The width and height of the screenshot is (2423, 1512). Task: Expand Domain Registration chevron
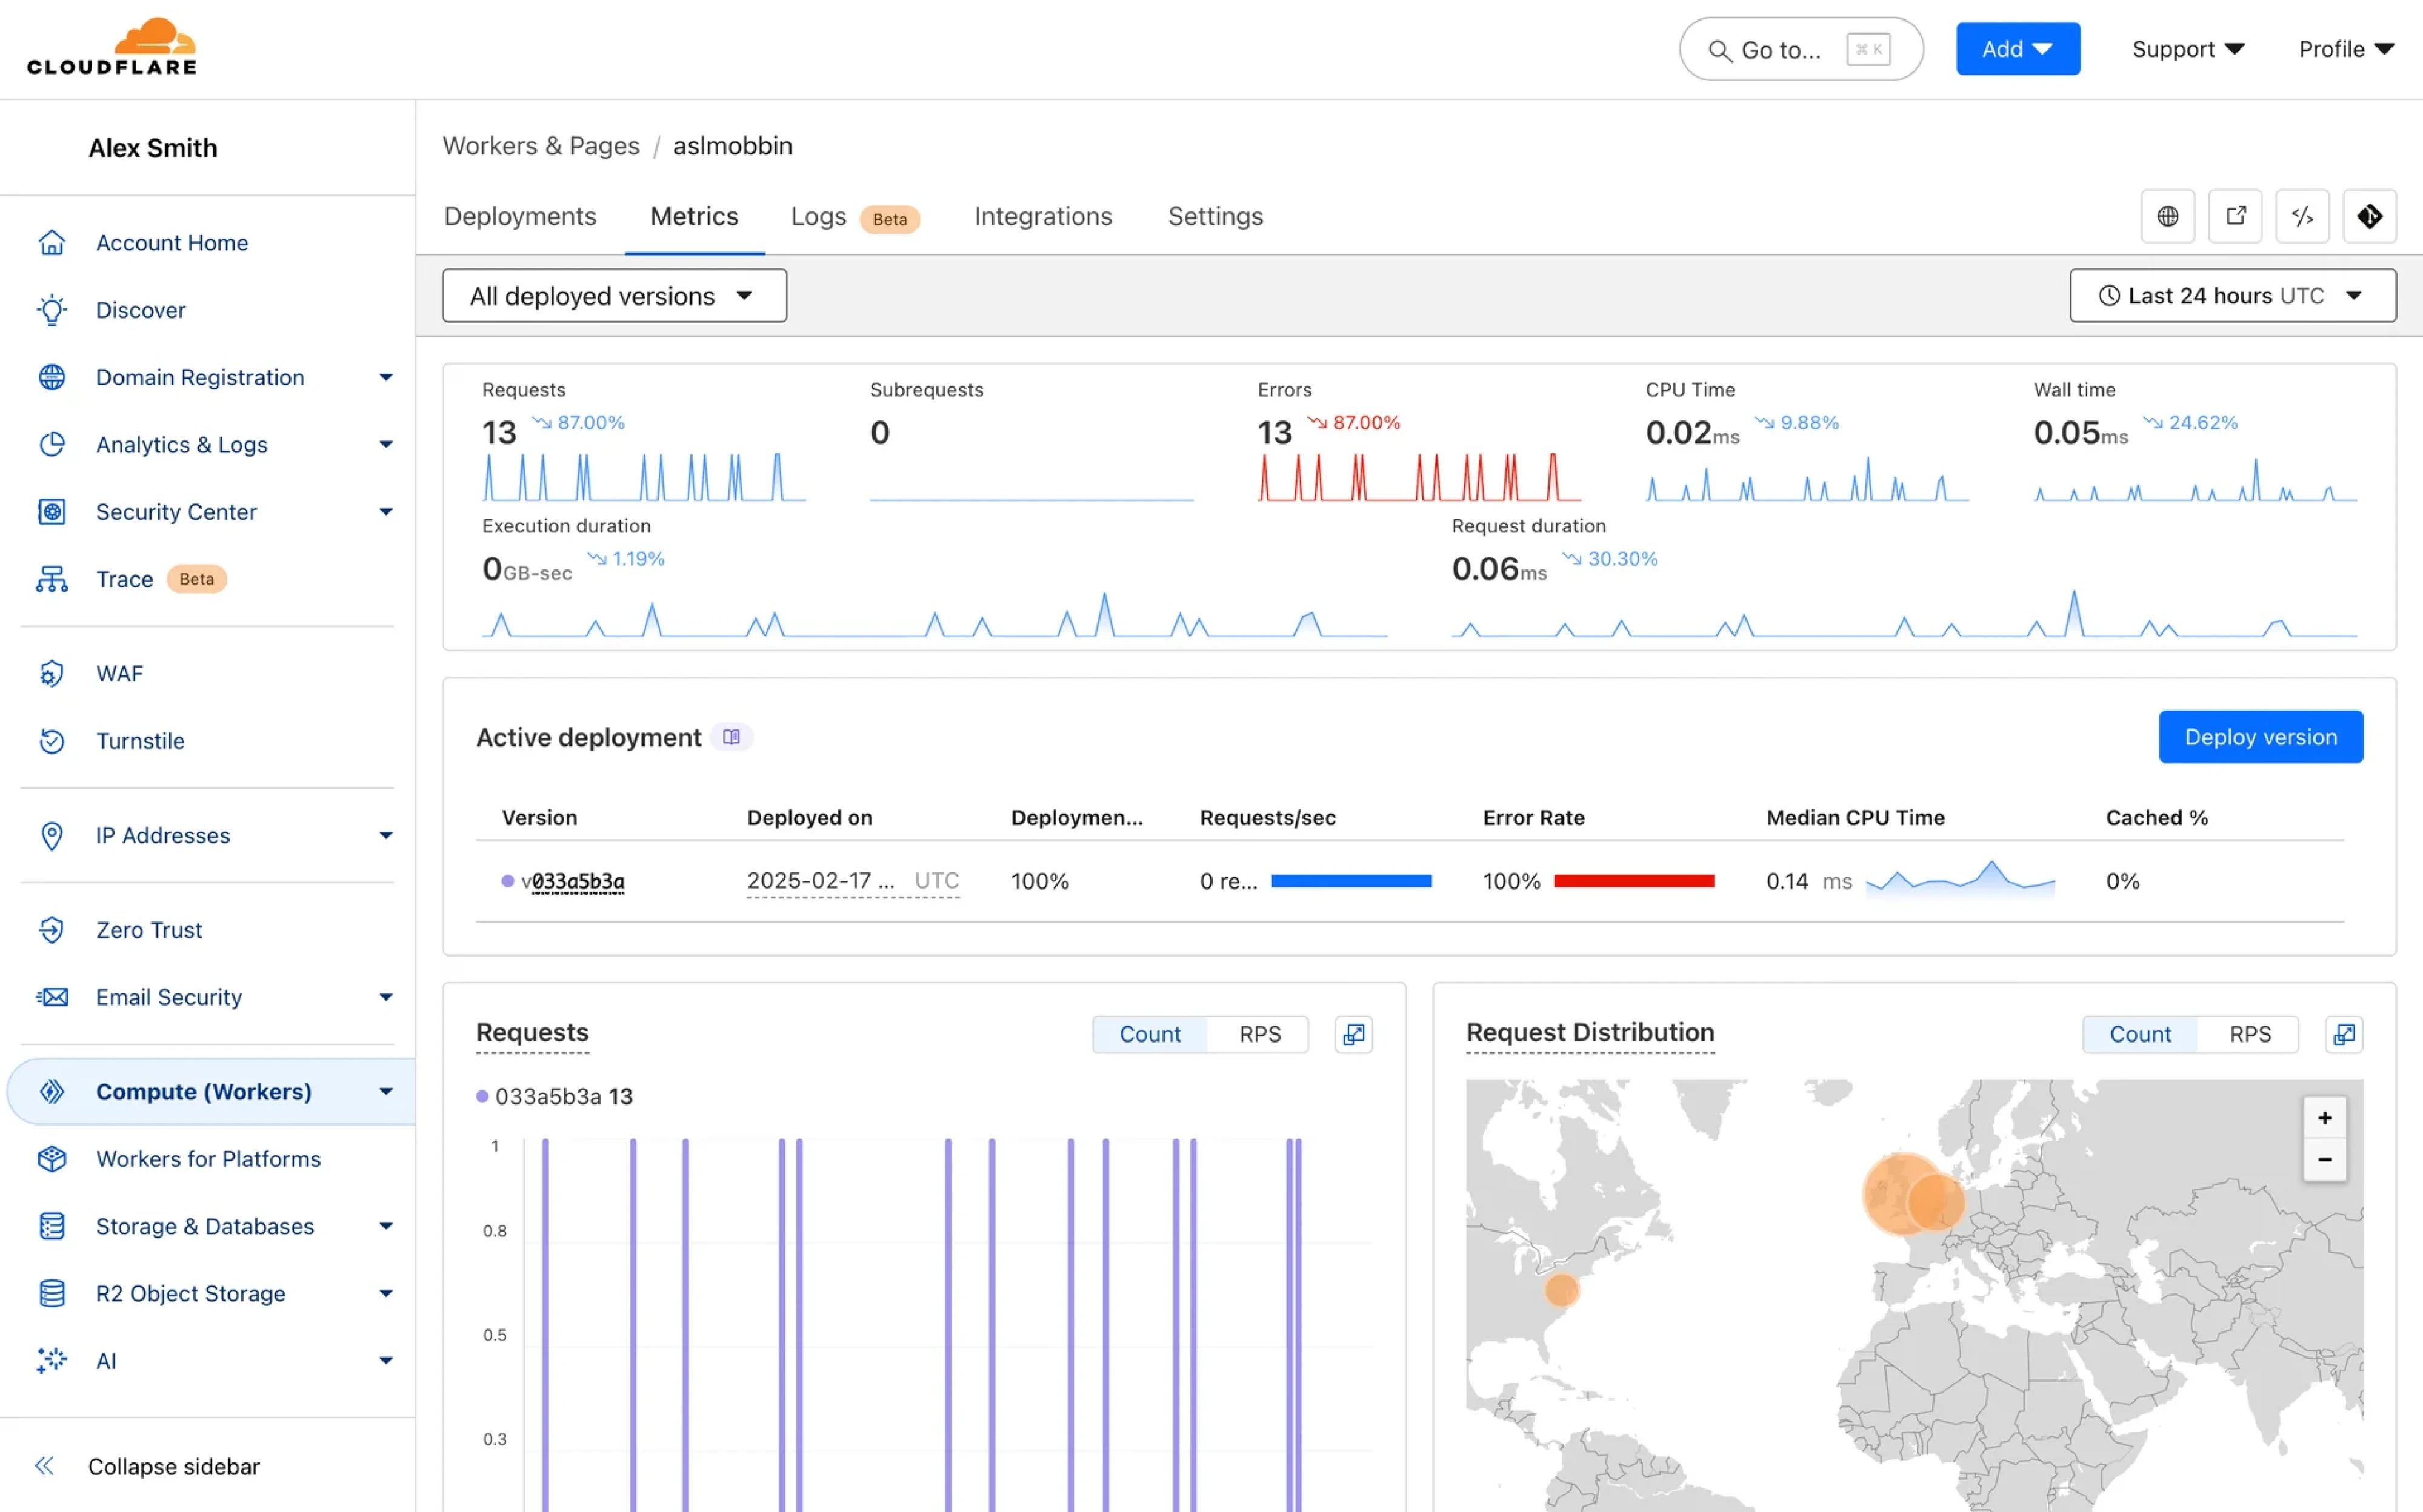[386, 377]
